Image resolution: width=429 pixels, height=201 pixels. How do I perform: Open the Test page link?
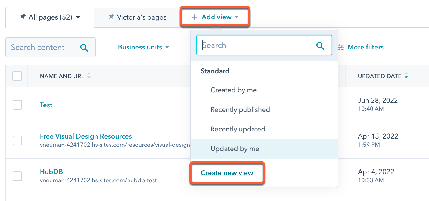[46, 105]
